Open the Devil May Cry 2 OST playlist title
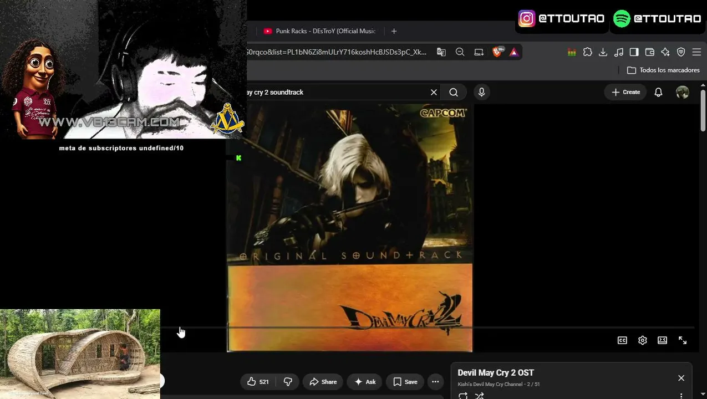This screenshot has height=399, width=707. pos(496,373)
